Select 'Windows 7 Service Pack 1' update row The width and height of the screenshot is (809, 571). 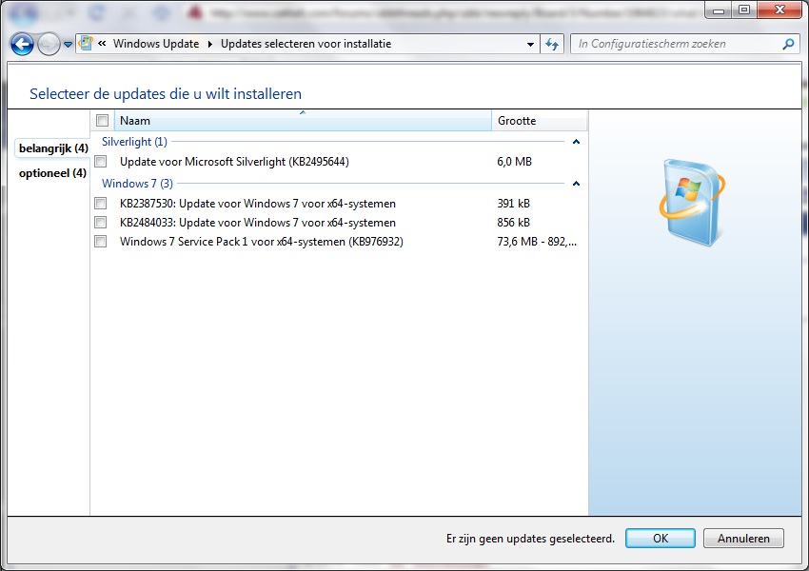[x=339, y=242]
